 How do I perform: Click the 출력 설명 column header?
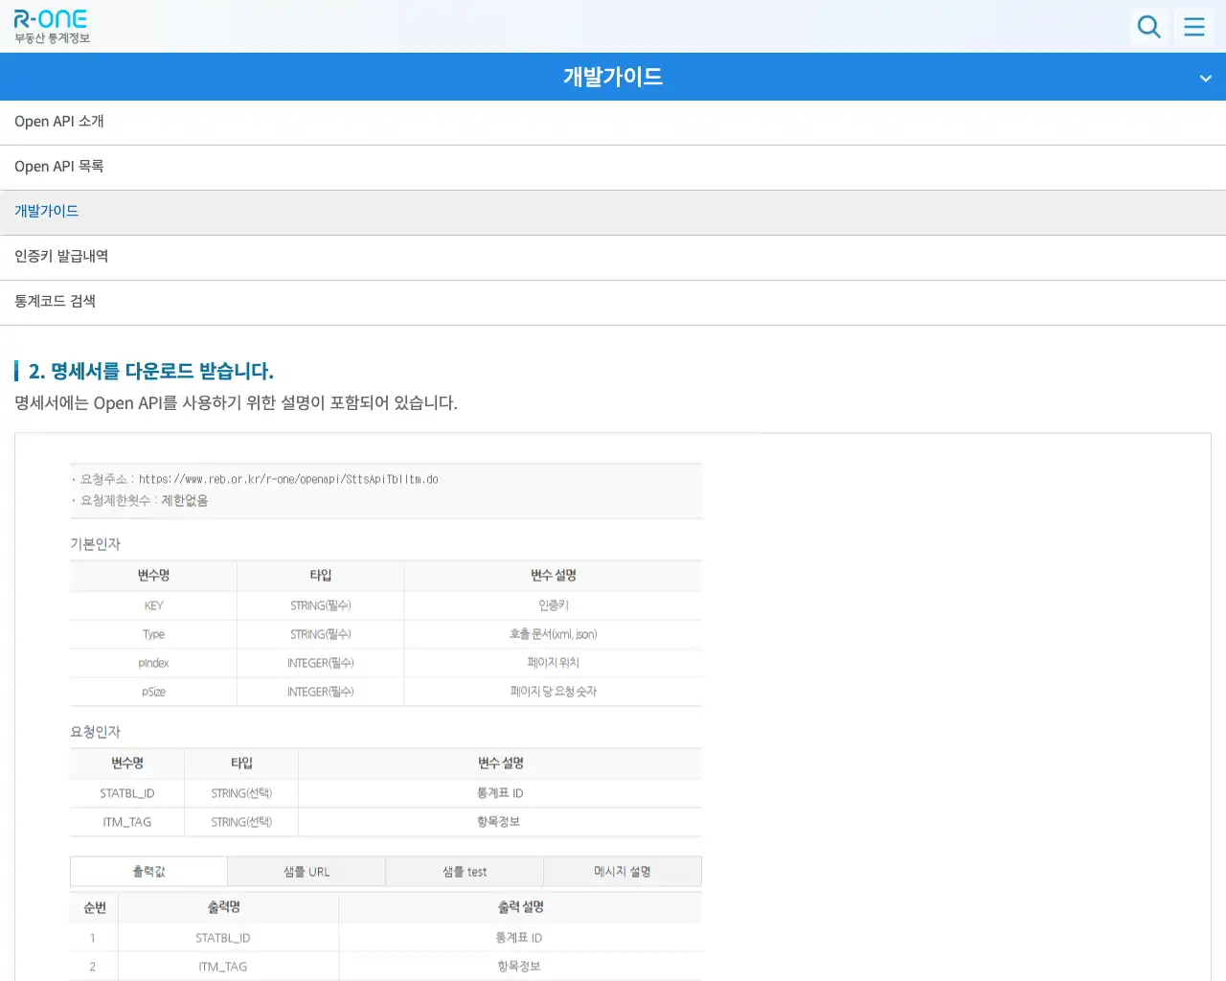(520, 907)
